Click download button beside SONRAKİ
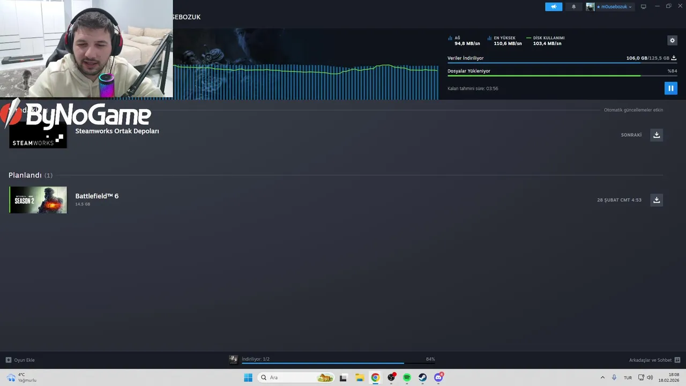This screenshot has width=686, height=386. point(657,135)
